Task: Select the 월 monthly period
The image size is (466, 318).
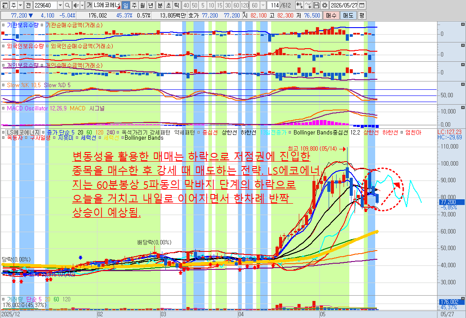Action: click(143, 5)
